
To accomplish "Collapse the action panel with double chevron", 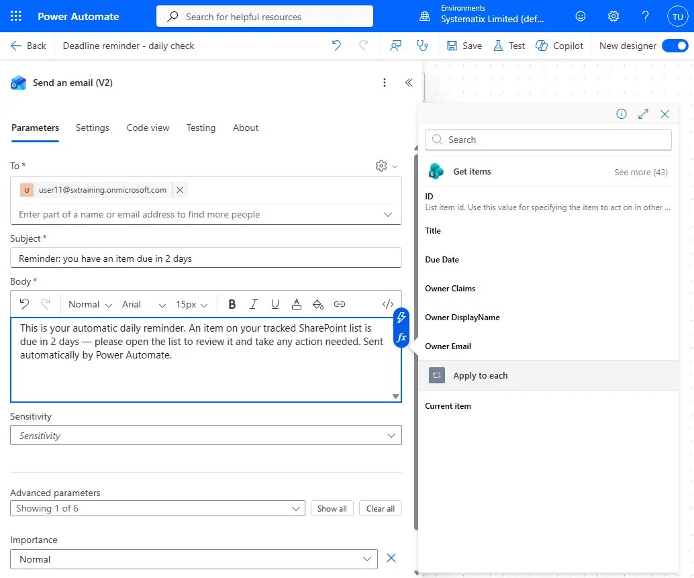I will [409, 83].
